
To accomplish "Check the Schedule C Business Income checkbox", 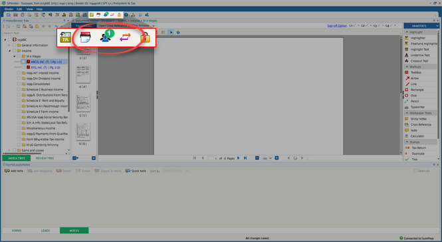I will [x=19, y=89].
